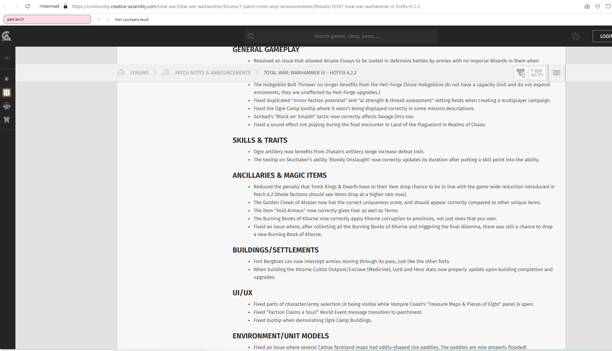612x351 pixels.
Task: Click the 'GENERAL GAMEPLAY' heading
Action: (x=266, y=49)
